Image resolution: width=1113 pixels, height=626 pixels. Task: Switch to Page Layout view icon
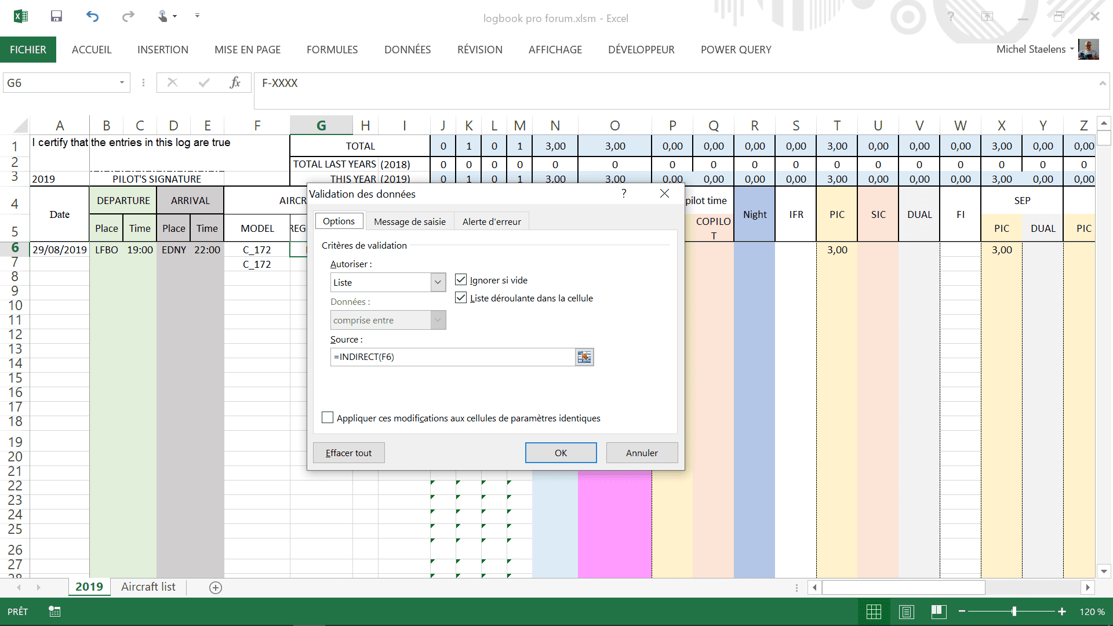[907, 612]
